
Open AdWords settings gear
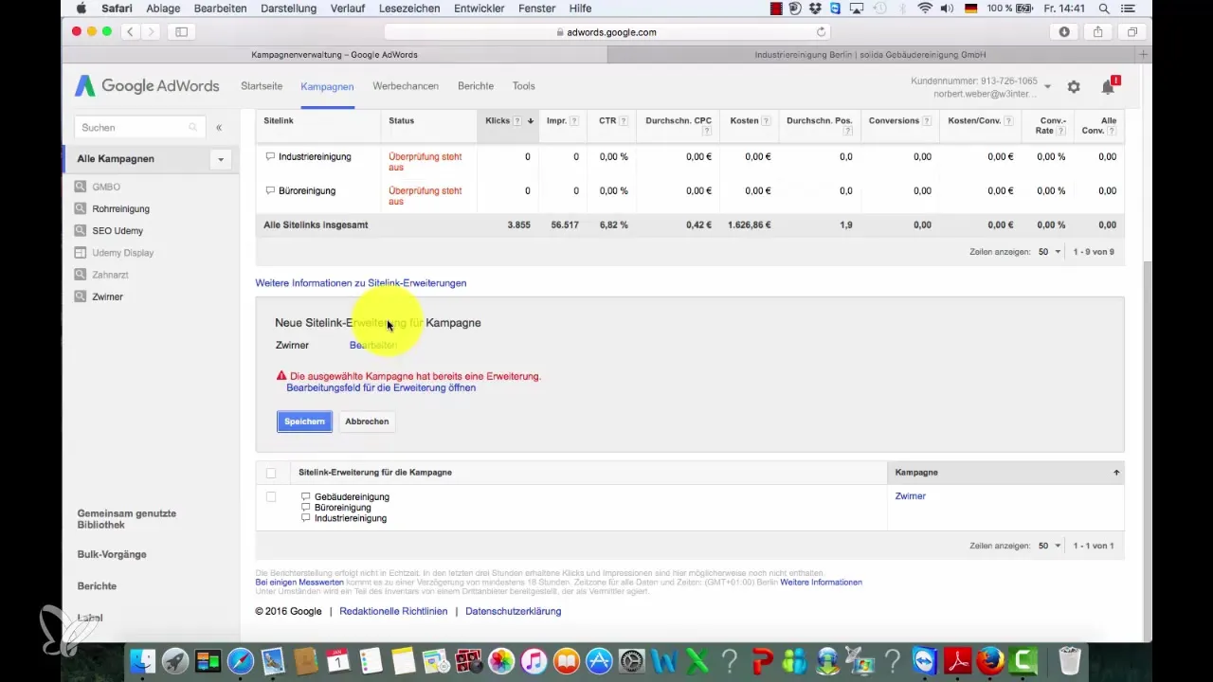pyautogui.click(x=1074, y=86)
